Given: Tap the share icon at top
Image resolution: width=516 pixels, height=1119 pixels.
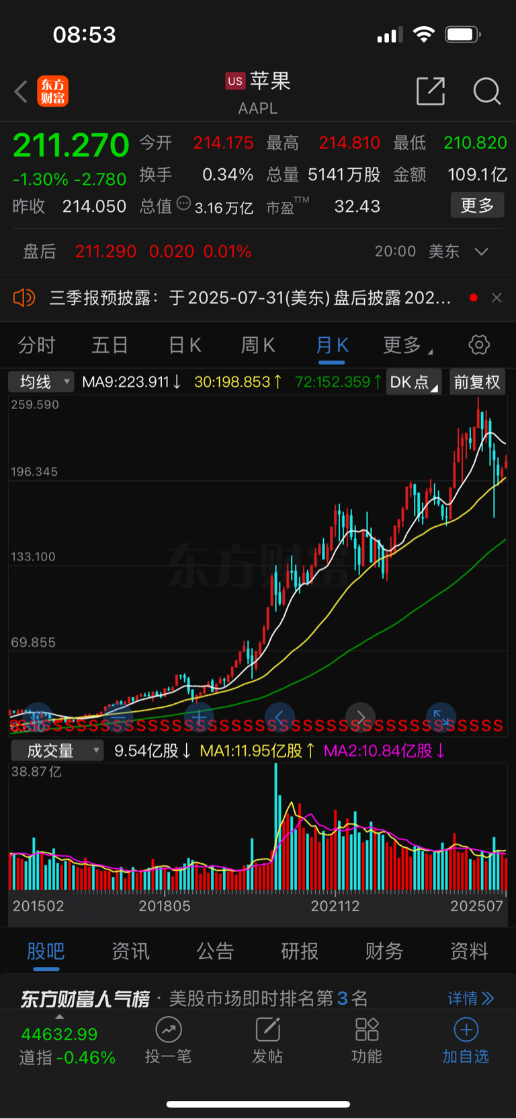Looking at the screenshot, I should pyautogui.click(x=431, y=91).
